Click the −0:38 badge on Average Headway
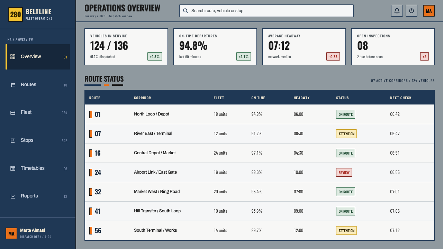This screenshot has width=443, height=249. (x=333, y=56)
